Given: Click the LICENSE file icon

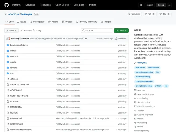Looking at the screenshot, I should pyautogui.click(x=8, y=101).
